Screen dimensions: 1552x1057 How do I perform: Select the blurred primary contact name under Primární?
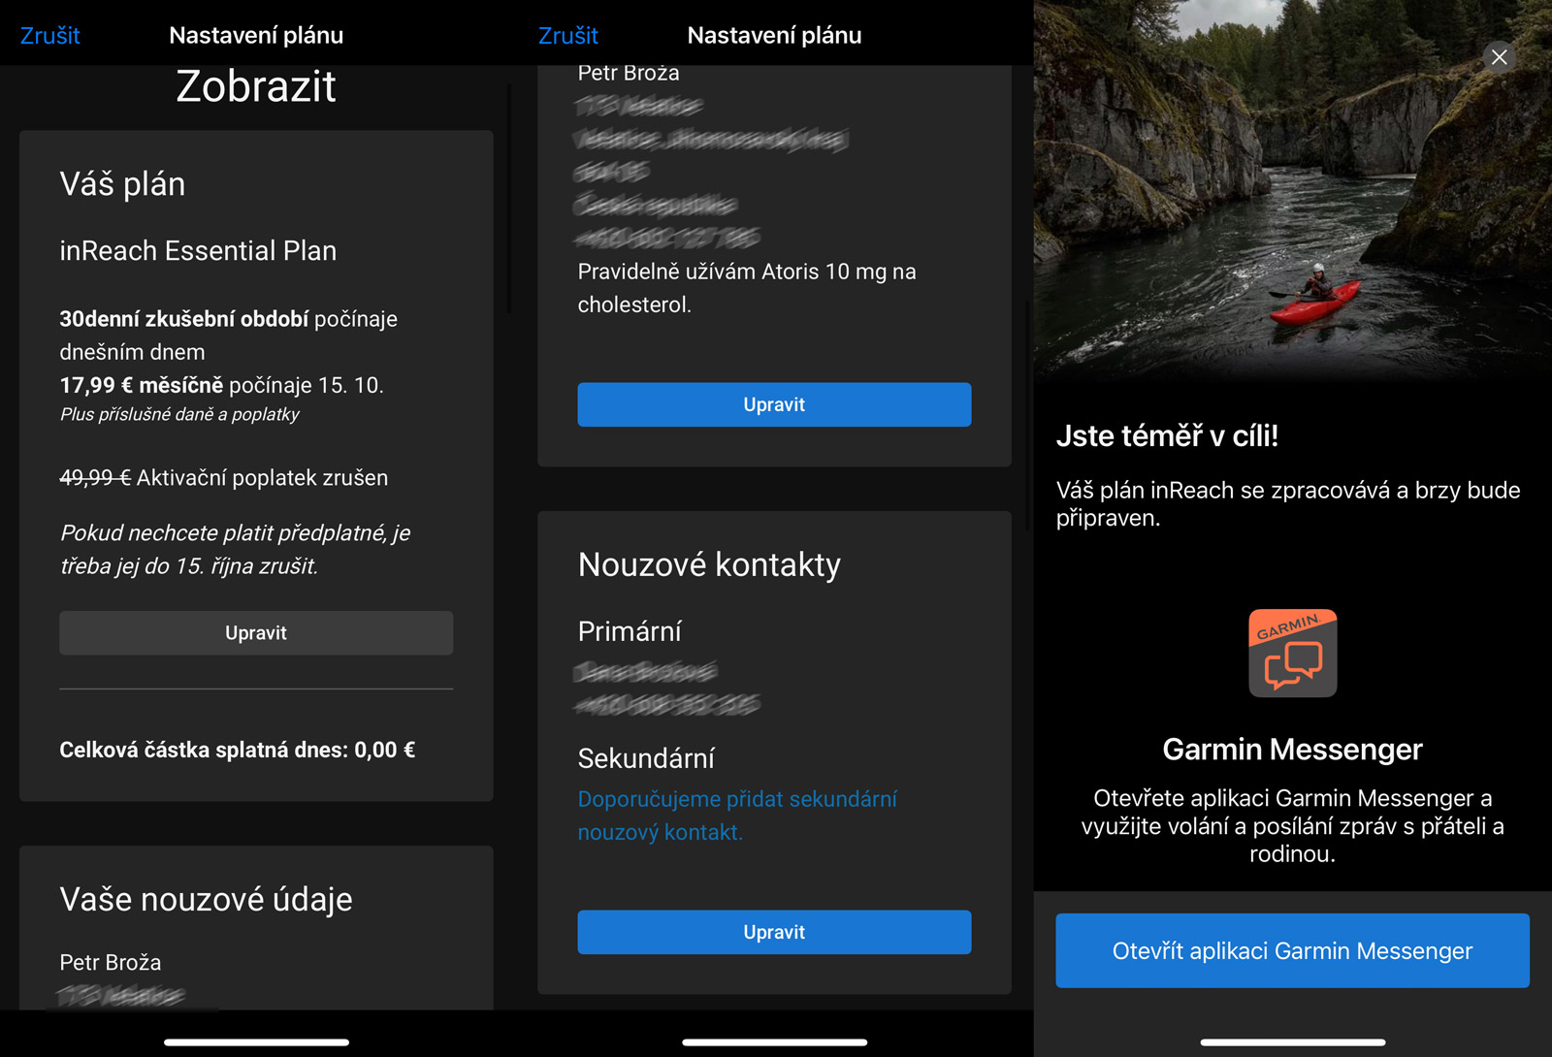pos(645,671)
